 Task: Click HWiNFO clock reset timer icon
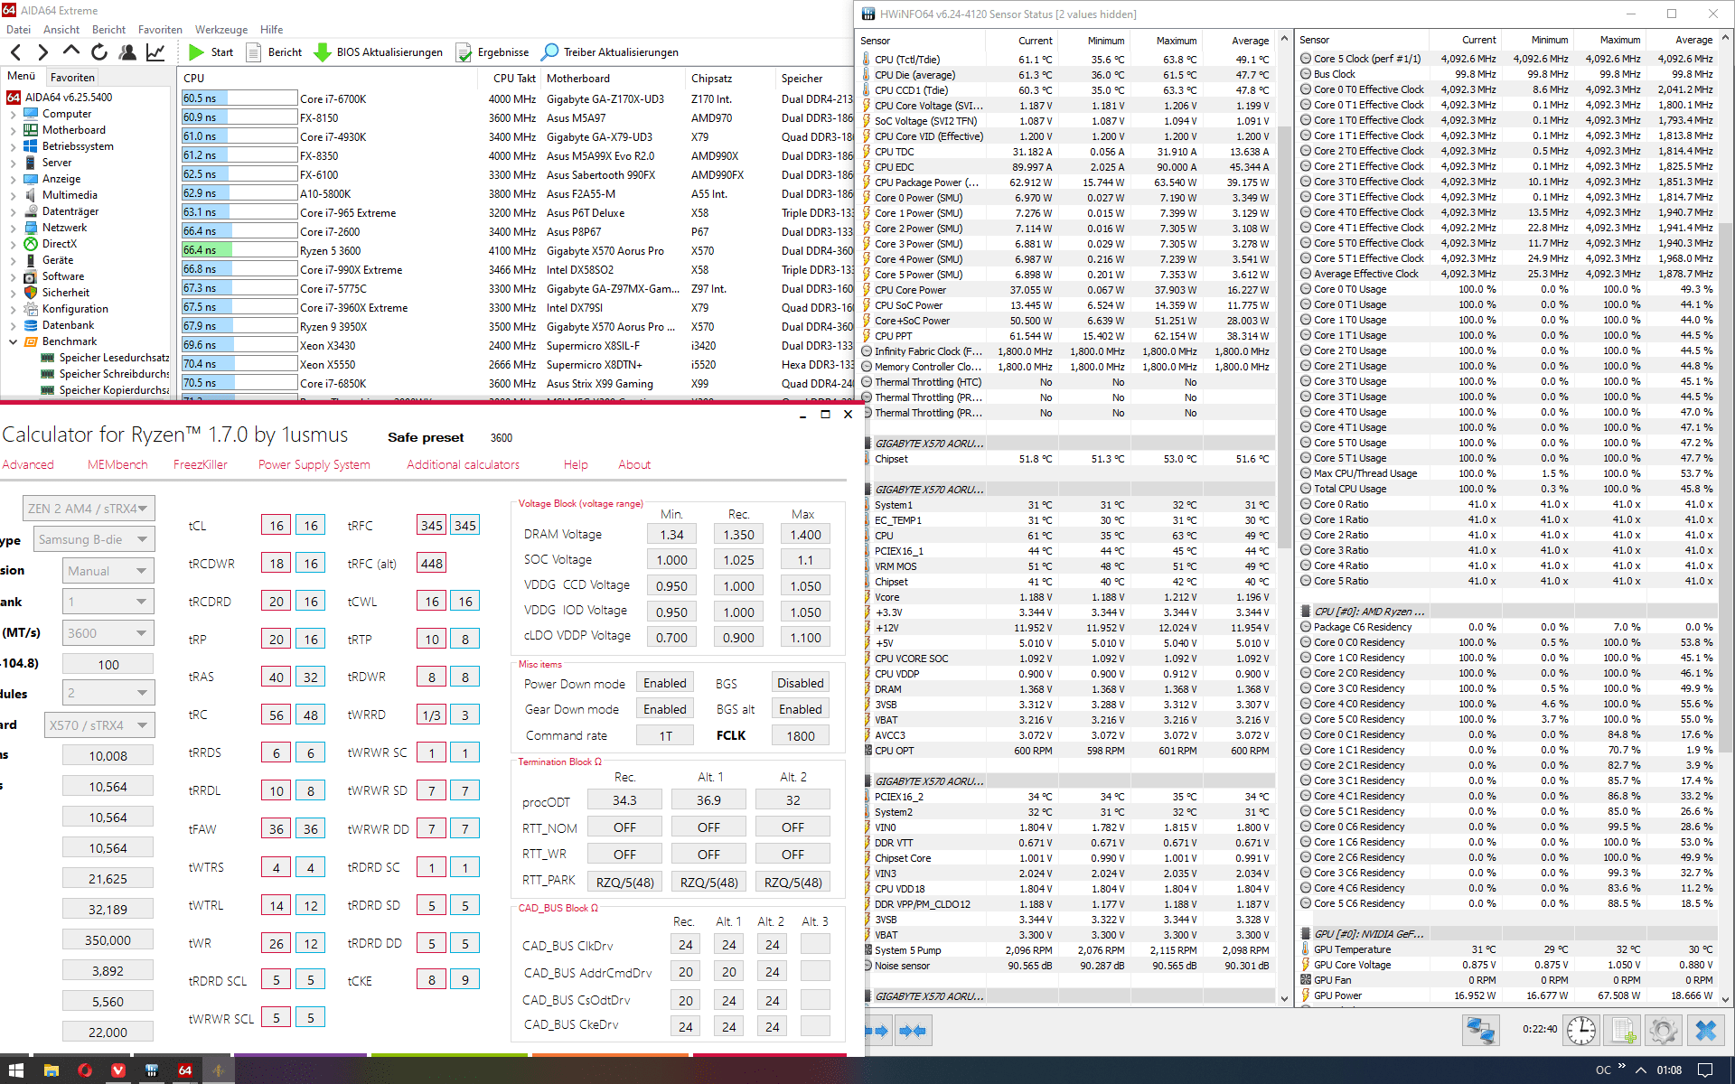[x=1581, y=1030]
